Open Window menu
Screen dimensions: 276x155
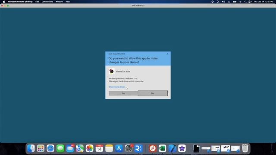[x=59, y=2]
